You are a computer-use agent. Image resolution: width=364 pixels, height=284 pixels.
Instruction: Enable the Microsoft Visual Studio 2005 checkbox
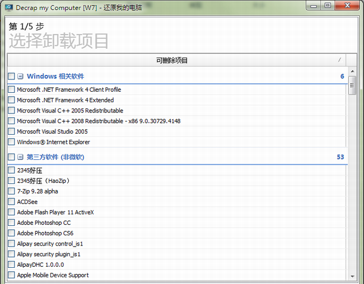pyautogui.click(x=11, y=132)
